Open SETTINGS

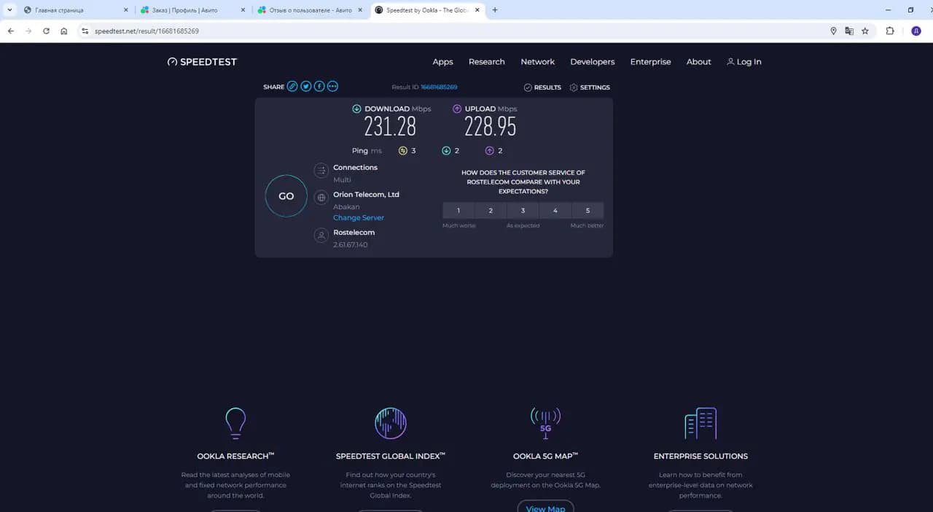point(590,88)
